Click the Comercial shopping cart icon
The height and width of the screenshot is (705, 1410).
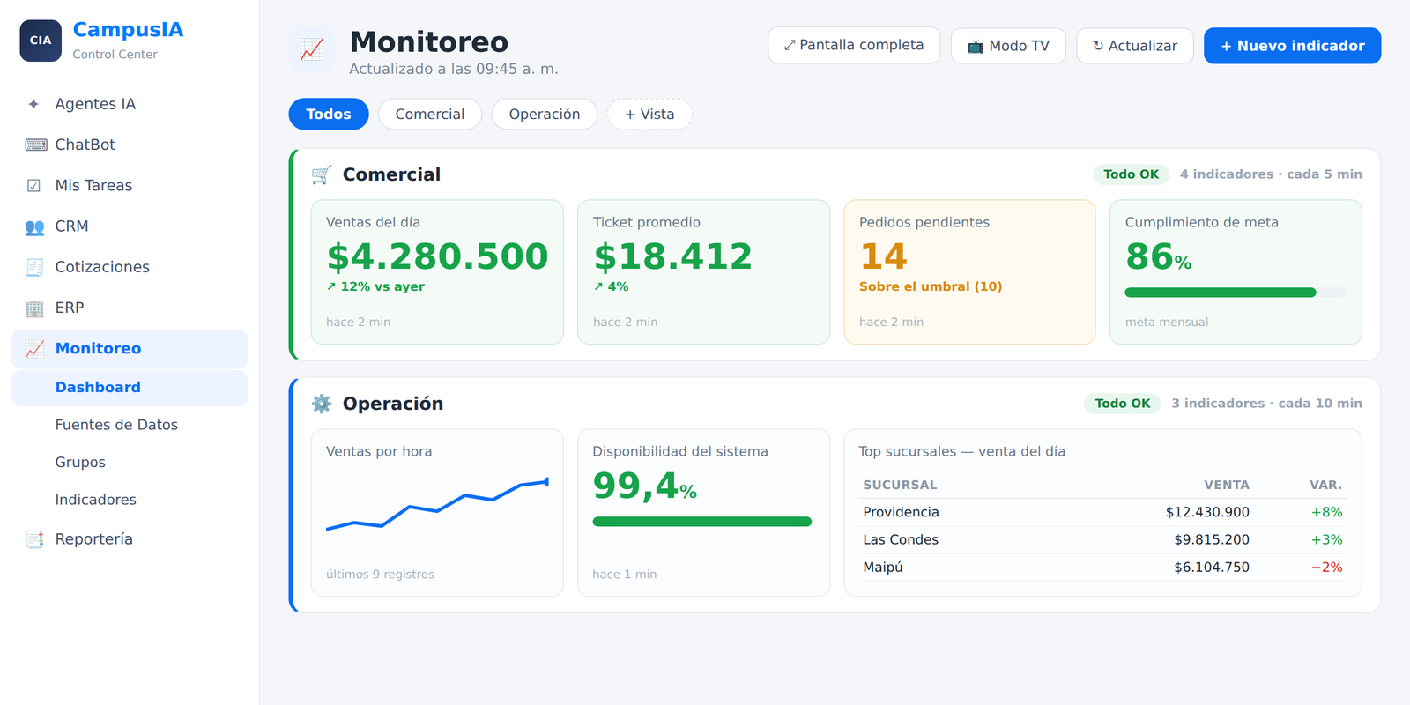pyautogui.click(x=322, y=174)
